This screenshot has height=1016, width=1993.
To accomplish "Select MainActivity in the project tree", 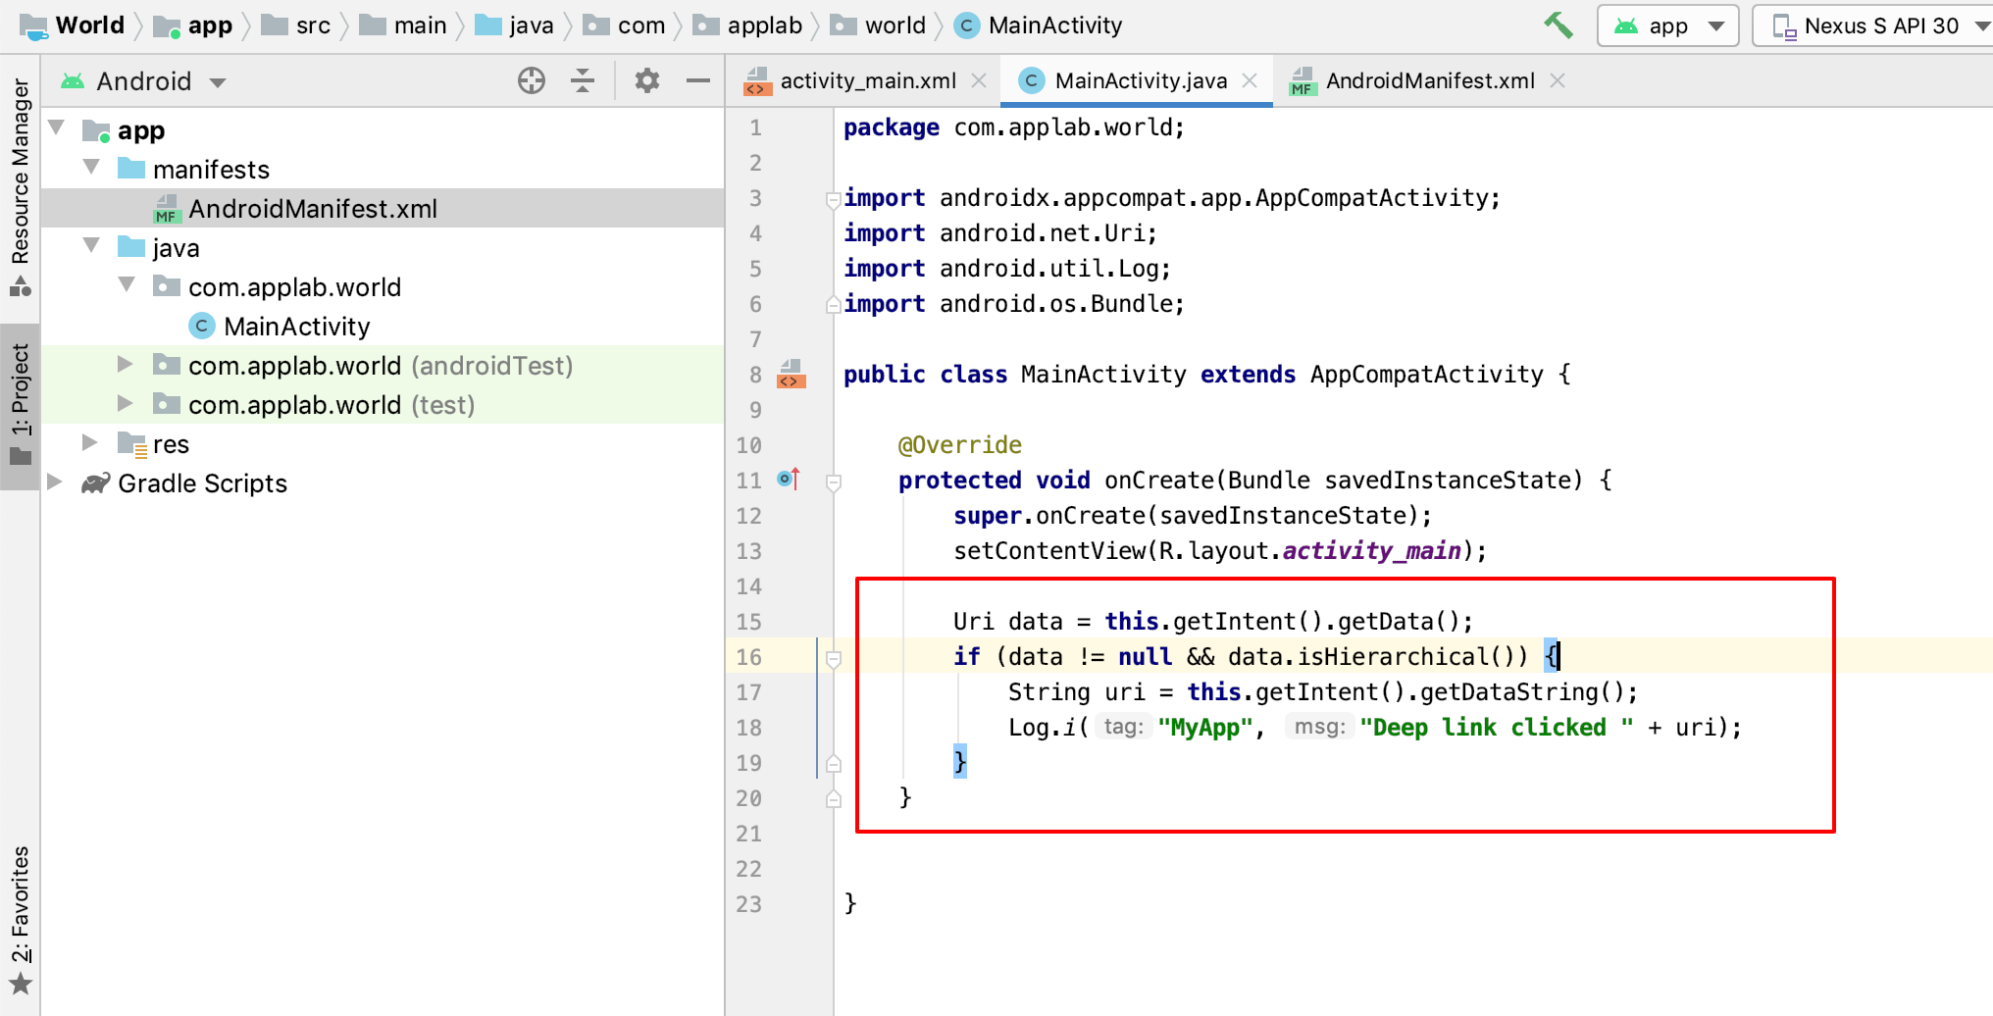I will (x=296, y=327).
